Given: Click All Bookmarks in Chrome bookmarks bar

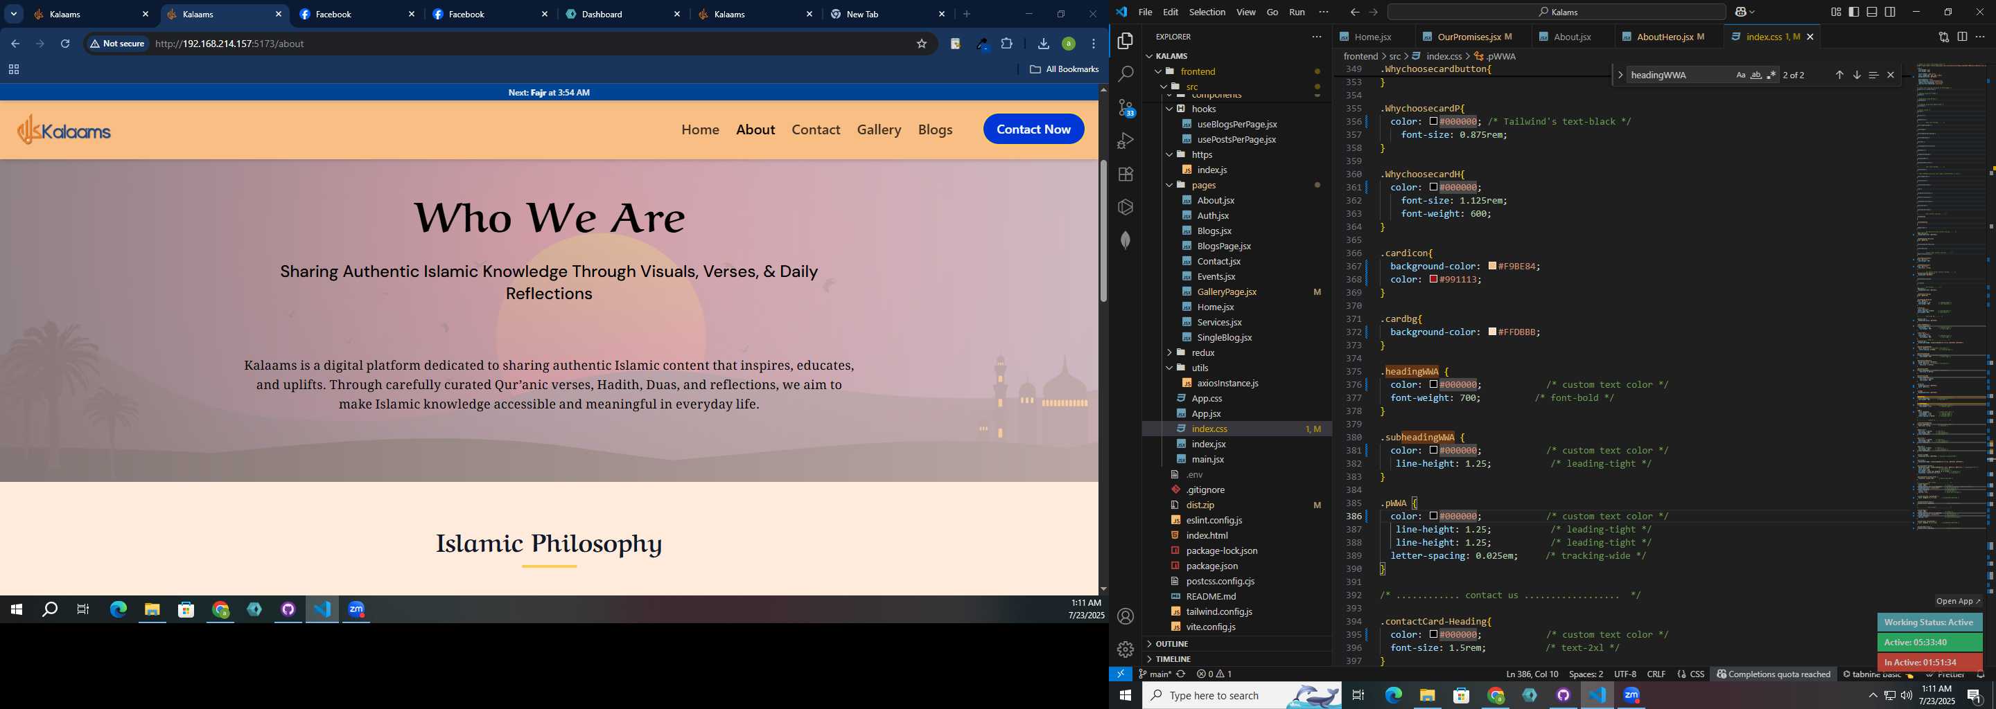Looking at the screenshot, I should [1064, 69].
